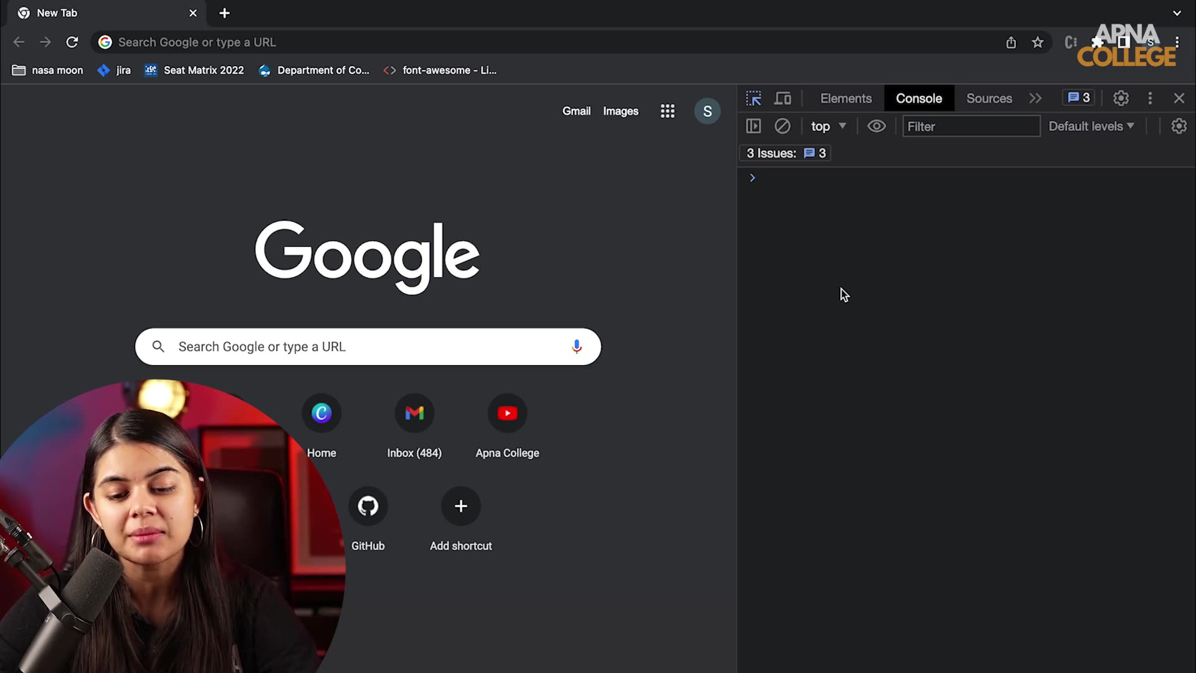Click the Google search box
The height and width of the screenshot is (673, 1196).
[x=368, y=346]
